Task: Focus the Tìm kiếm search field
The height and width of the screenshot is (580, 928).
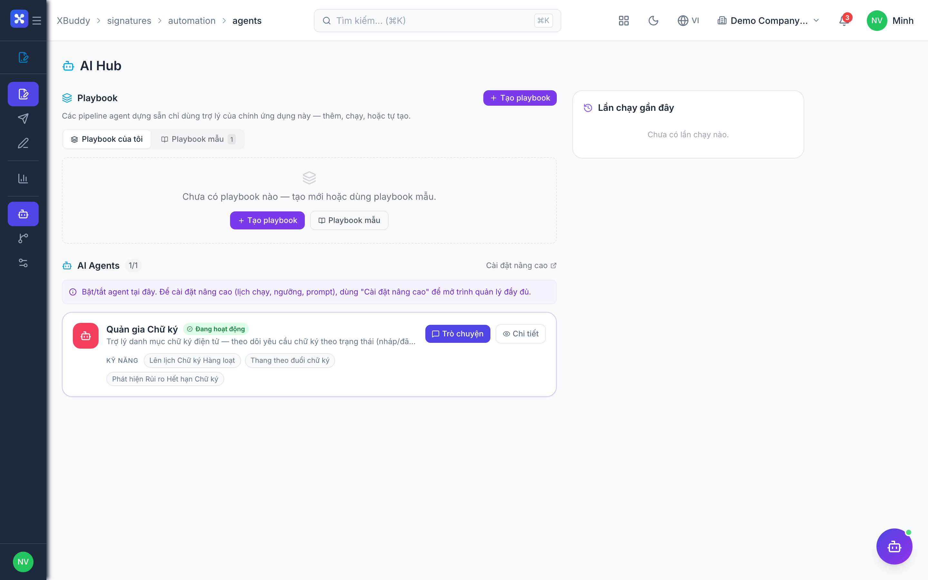Action: pyautogui.click(x=437, y=21)
